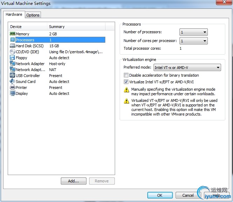Click the Processors device icon
Viewport: 233px width, 202px height.
tap(13, 40)
